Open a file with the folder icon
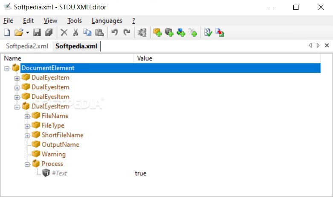 click(x=19, y=32)
